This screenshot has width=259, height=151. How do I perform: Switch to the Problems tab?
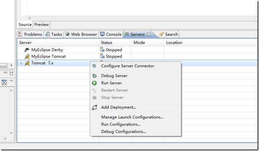coord(30,34)
